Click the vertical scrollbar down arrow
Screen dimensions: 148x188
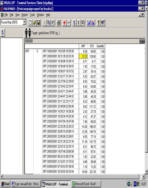pos(146,172)
